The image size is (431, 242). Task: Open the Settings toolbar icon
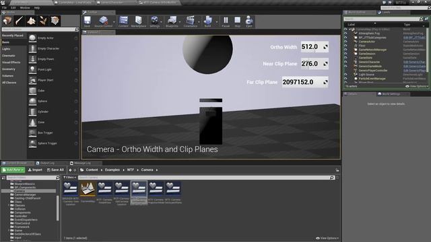click(x=154, y=22)
